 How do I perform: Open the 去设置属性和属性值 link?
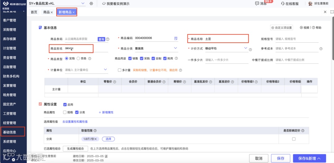[75, 122]
